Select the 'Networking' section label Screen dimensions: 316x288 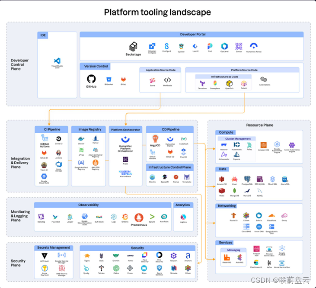tap(227, 206)
